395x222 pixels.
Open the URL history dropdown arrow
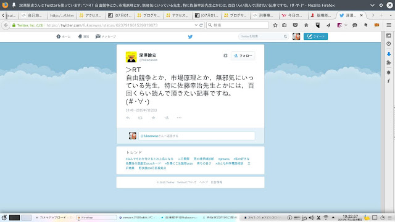pos(196,25)
